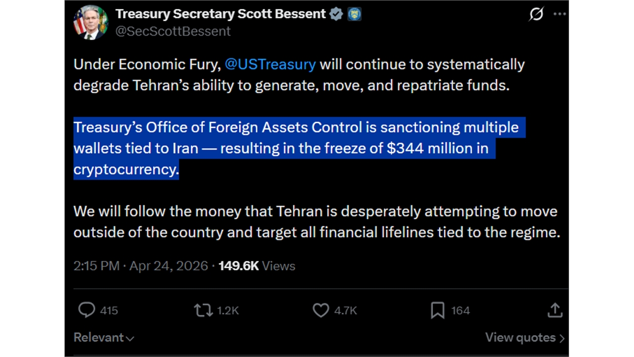634x357 pixels.
Task: Open the three-dot More options menu
Action: (x=560, y=14)
